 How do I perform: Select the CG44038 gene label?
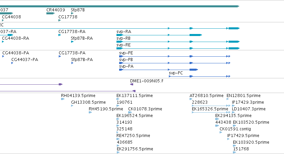pos(11,17)
